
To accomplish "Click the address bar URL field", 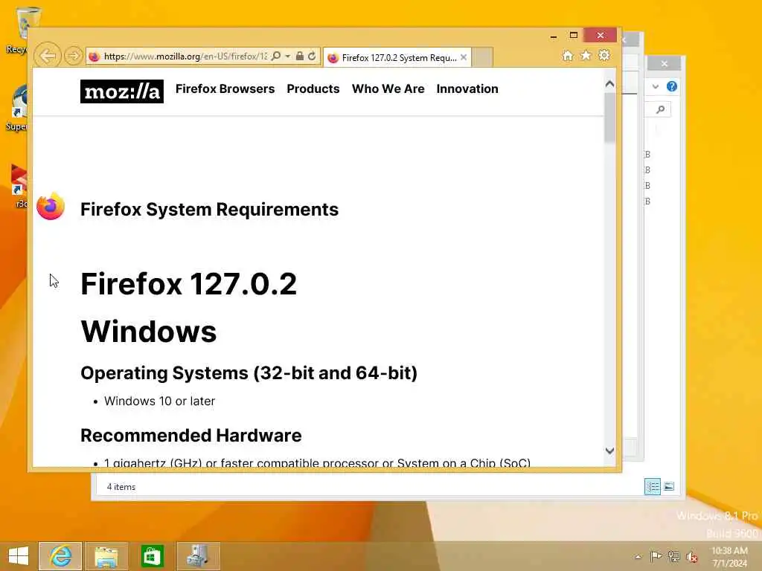I will (x=185, y=57).
